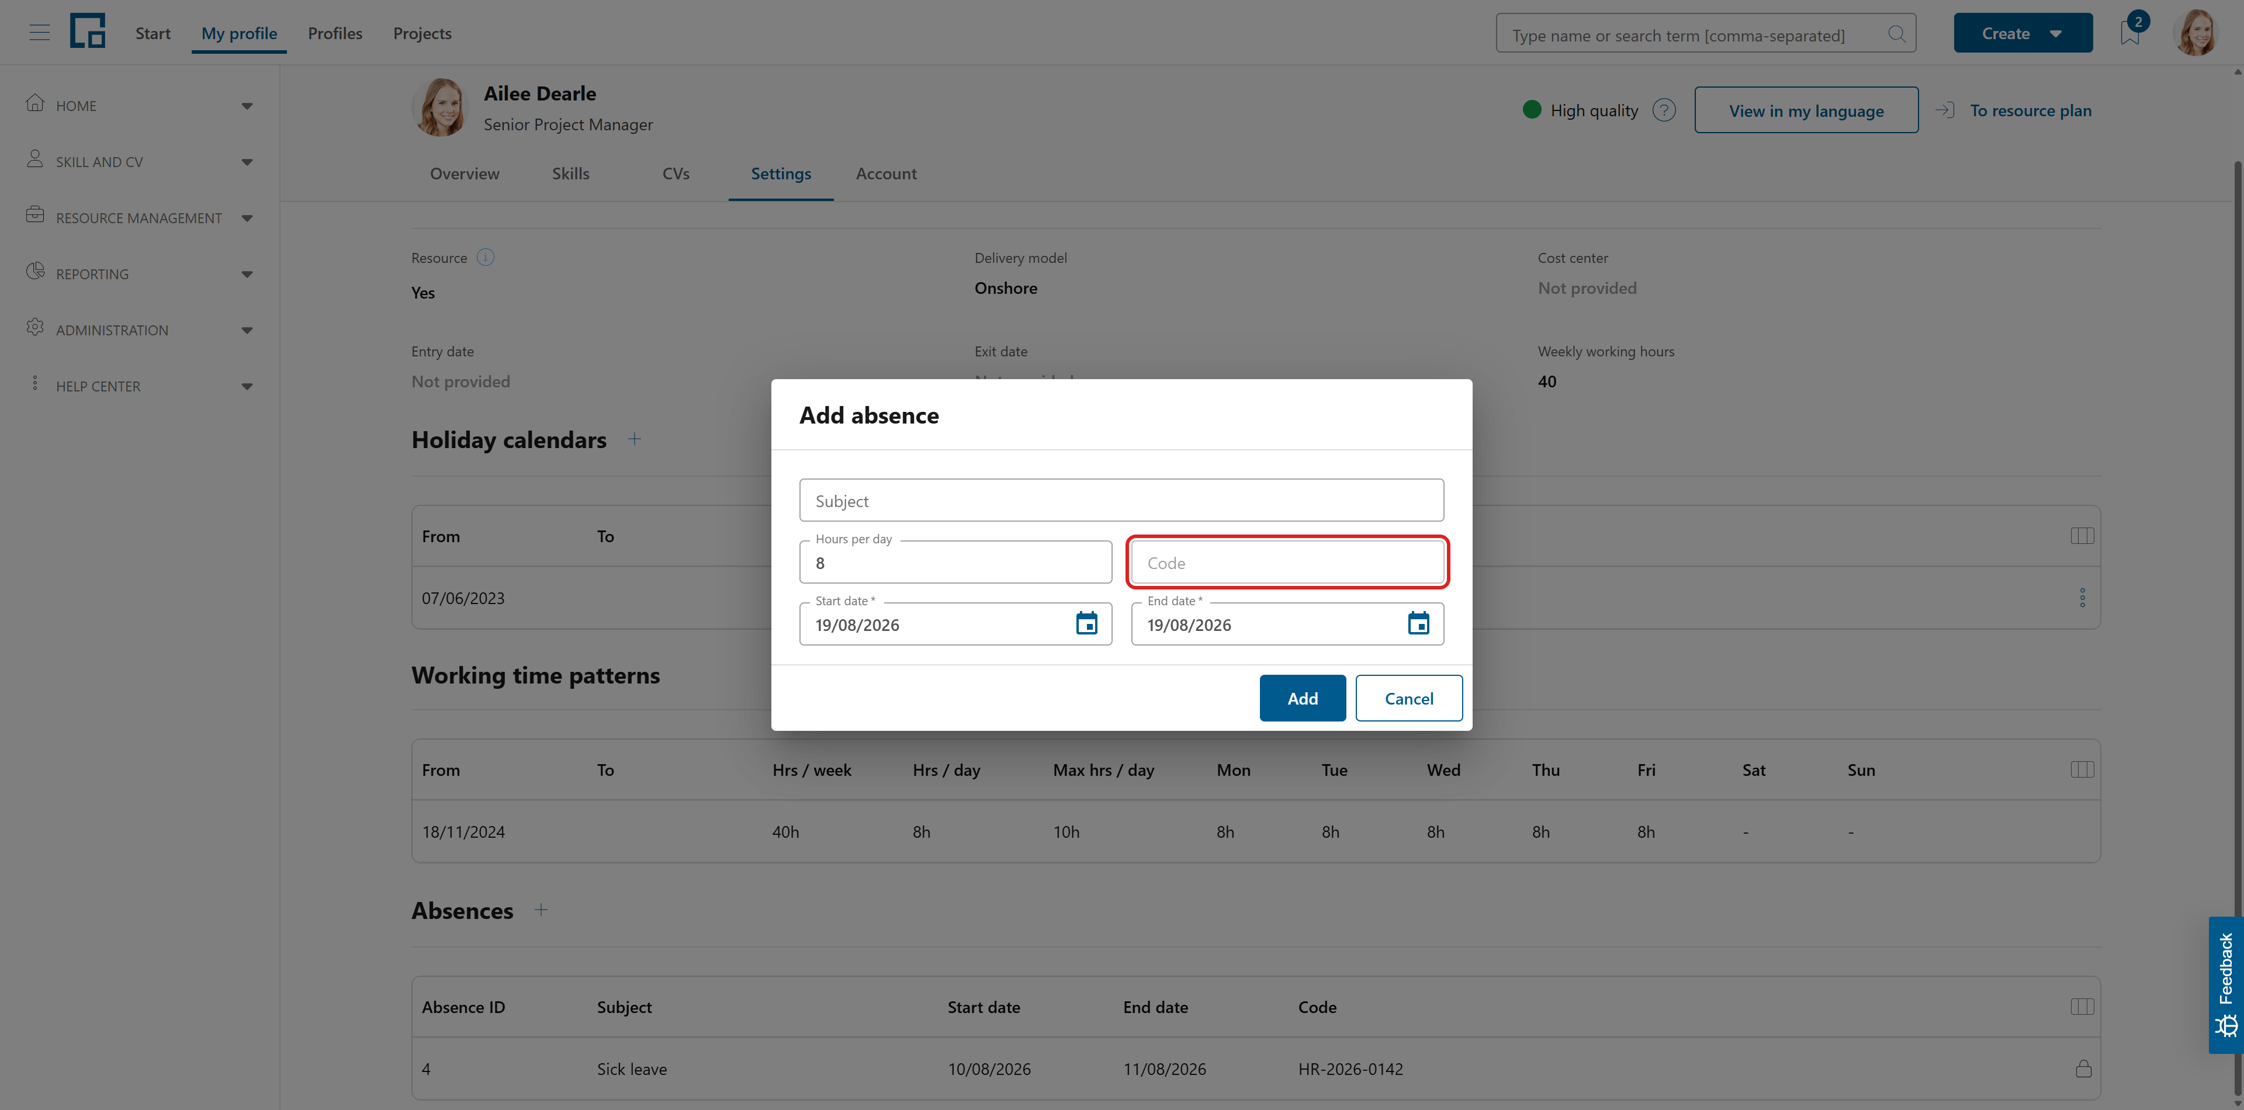Add a holiday calendar with plus icon

(634, 440)
